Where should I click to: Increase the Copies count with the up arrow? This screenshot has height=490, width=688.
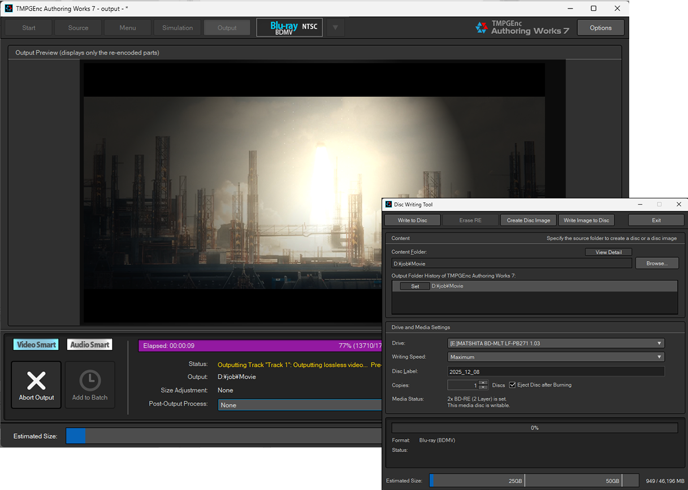click(x=483, y=383)
